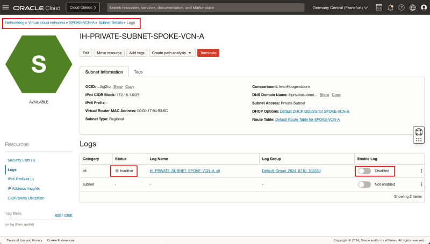This screenshot has width=430, height=244.
Task: Select Security Lists in Resources menu
Action: tap(21, 160)
